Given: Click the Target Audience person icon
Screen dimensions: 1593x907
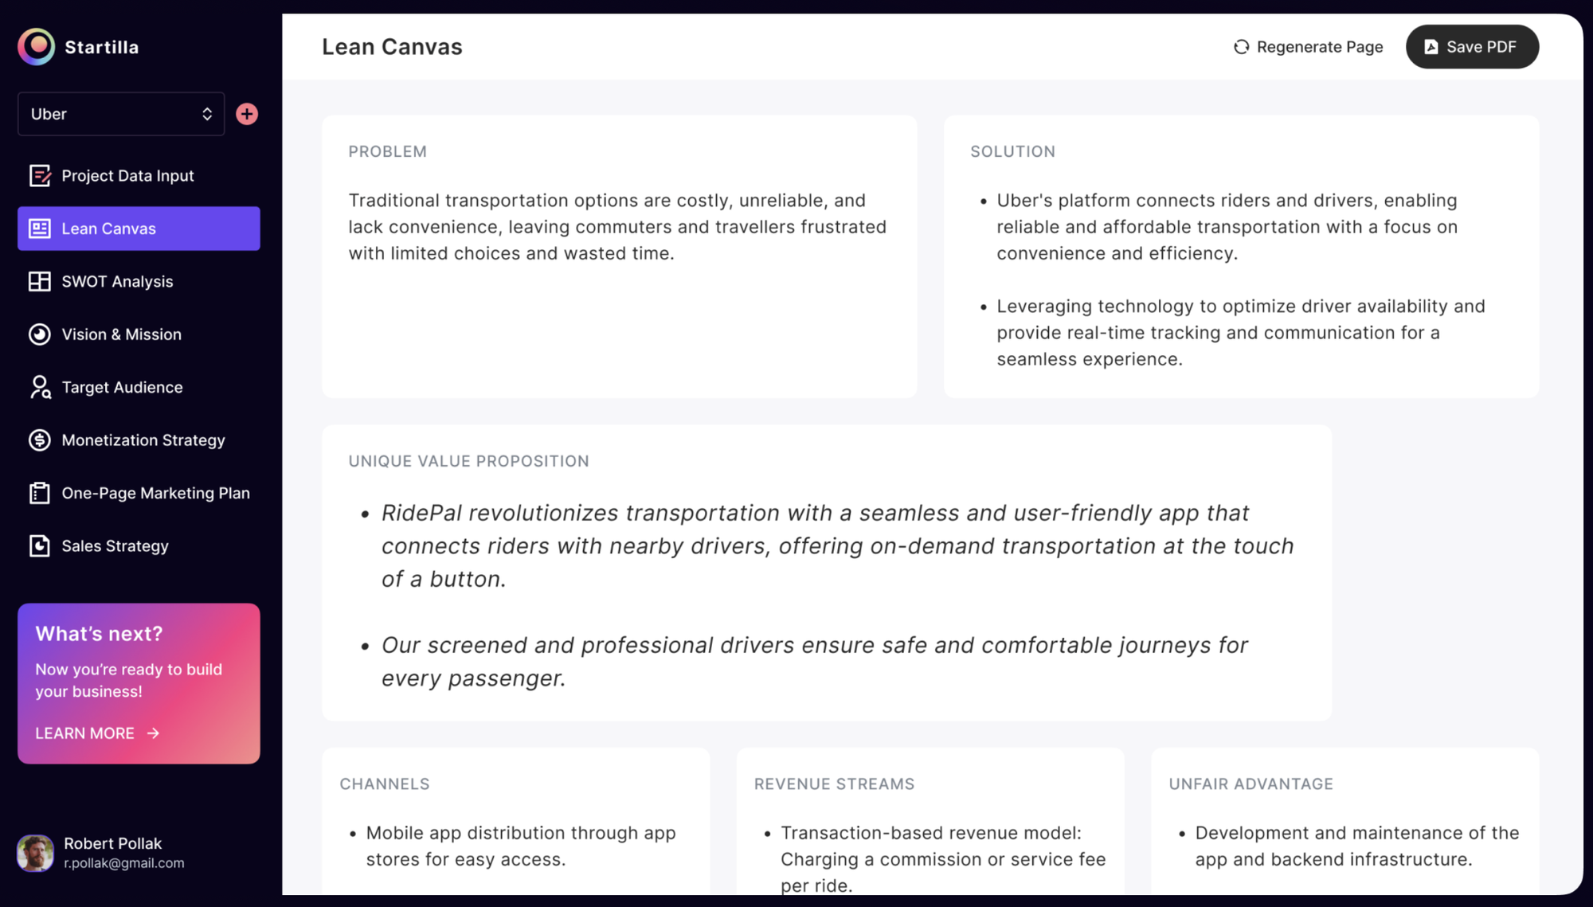Looking at the screenshot, I should click(40, 388).
